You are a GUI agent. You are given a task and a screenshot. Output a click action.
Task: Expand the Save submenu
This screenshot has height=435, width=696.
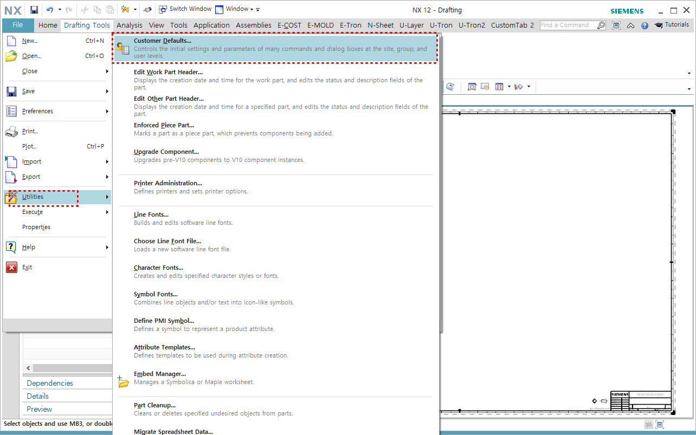(57, 91)
